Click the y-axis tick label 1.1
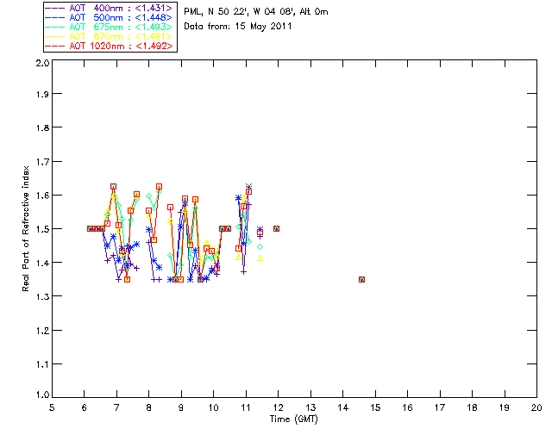The width and height of the screenshot is (552, 441). tap(42, 364)
